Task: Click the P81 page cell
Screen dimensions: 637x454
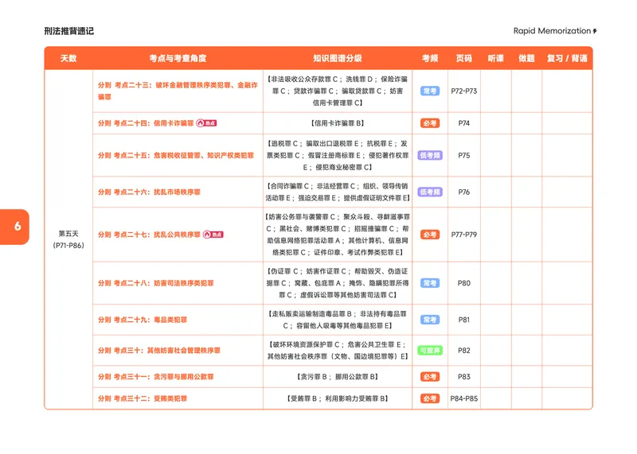Action: coord(464,320)
